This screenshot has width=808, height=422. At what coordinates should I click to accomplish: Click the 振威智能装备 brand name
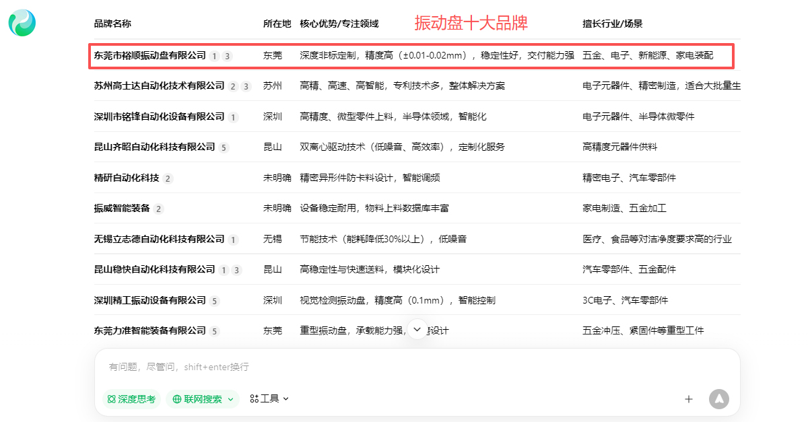tap(122, 209)
